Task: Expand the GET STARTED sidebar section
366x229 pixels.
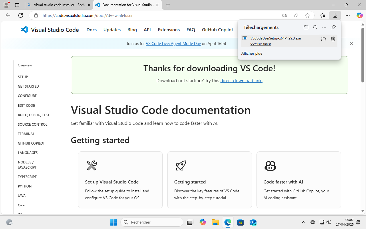Action: coord(28,86)
